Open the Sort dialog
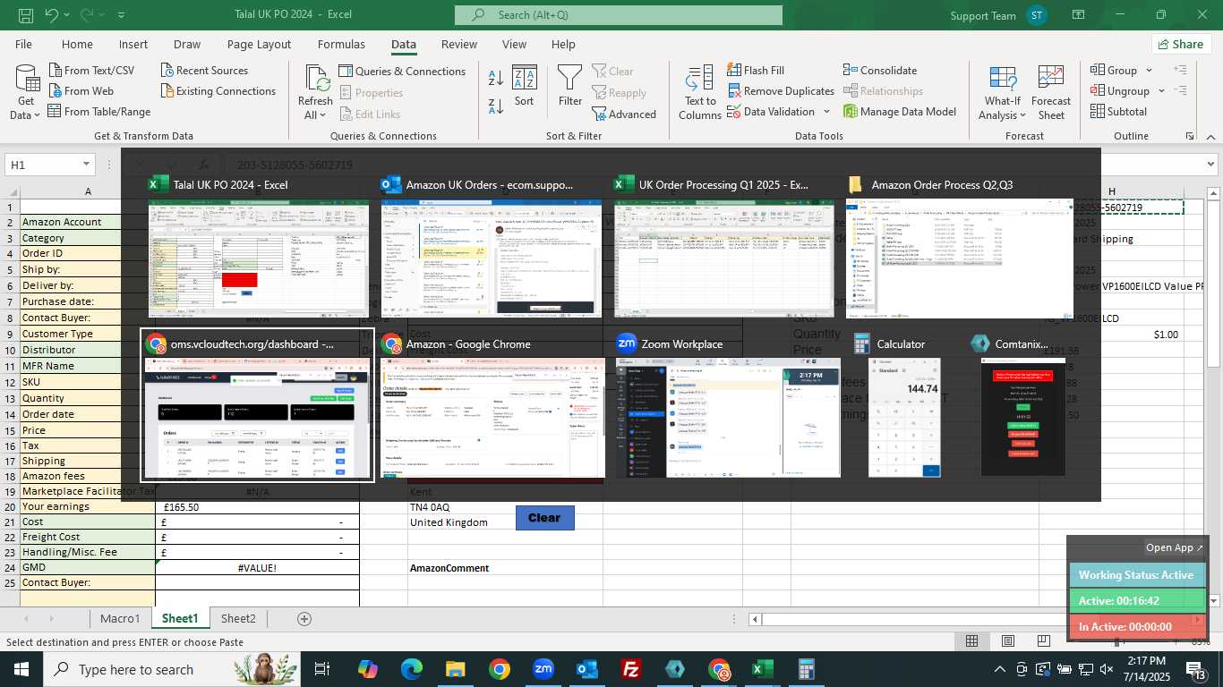1223x687 pixels. coord(524,87)
